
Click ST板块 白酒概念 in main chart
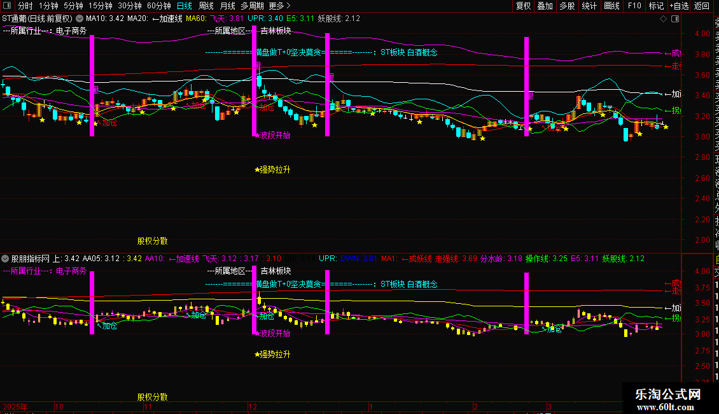pos(409,52)
